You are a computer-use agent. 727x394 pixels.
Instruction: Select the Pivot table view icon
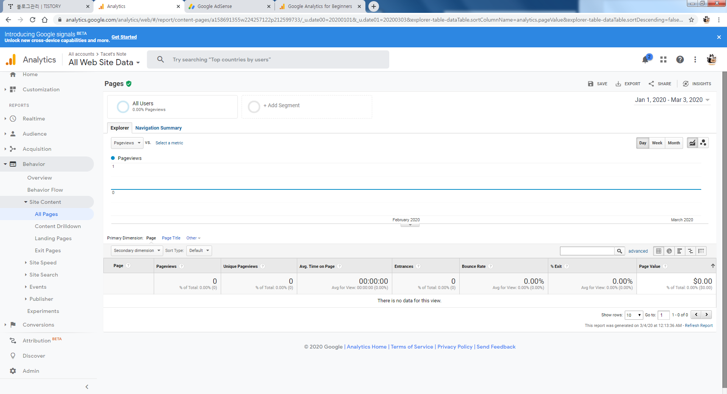pyautogui.click(x=701, y=251)
